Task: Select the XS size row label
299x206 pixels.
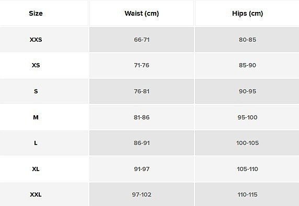Action: 36,65
